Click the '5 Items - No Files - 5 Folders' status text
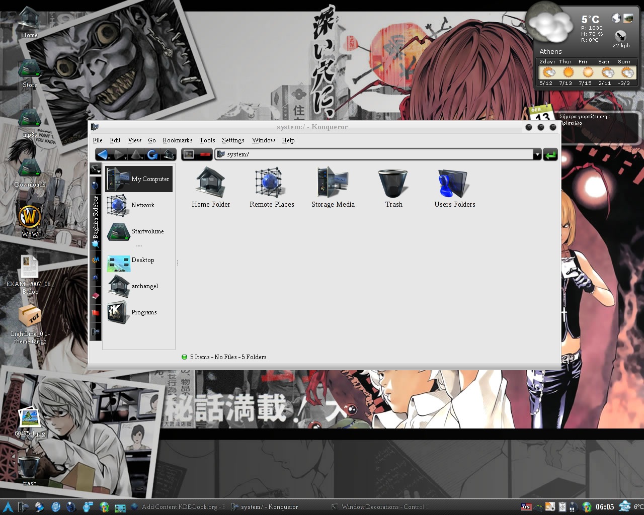The width and height of the screenshot is (644, 515). point(228,357)
